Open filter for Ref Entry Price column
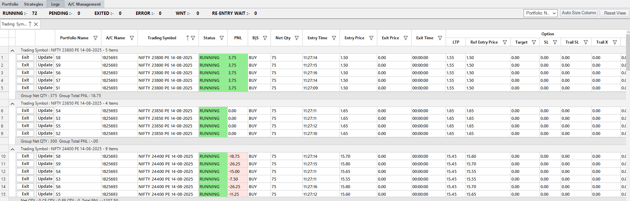Screen dimensions: 630x201 coord(505,42)
